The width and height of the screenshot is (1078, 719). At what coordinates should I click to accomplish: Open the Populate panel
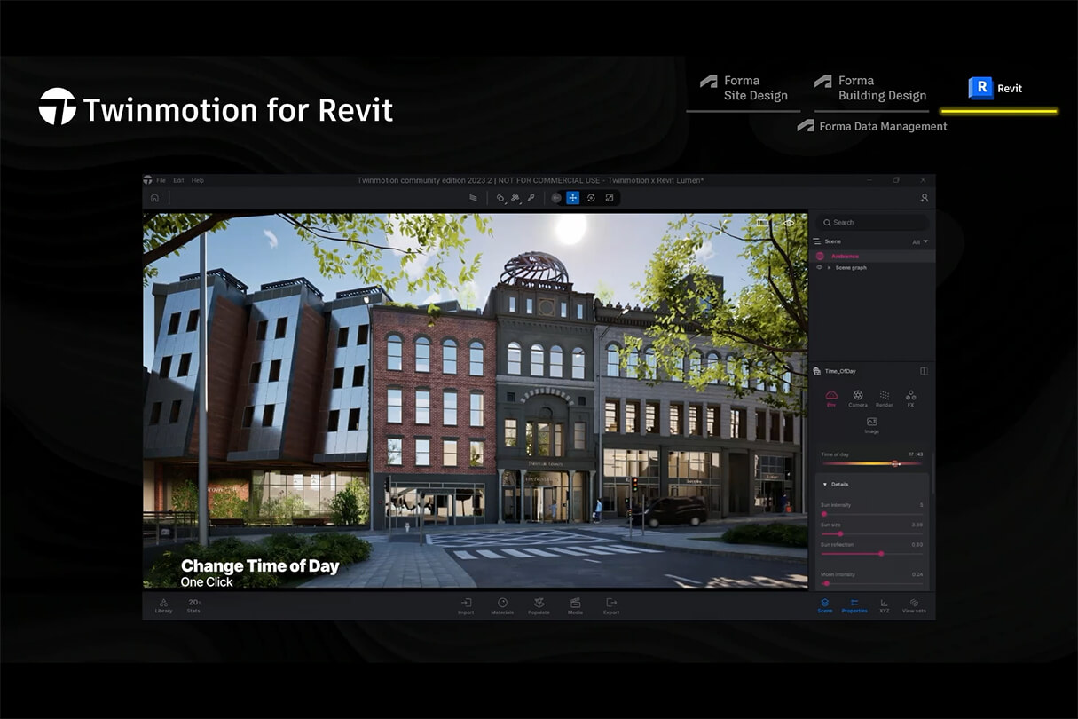click(x=539, y=606)
